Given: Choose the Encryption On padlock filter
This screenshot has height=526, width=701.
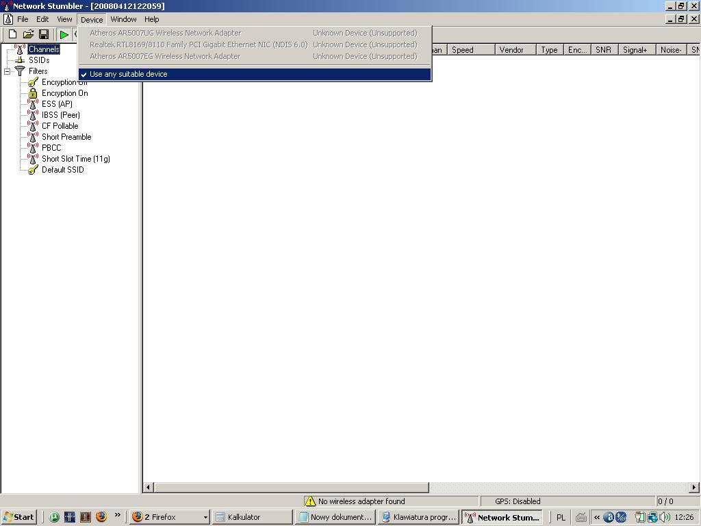Looking at the screenshot, I should pyautogui.click(x=65, y=93).
